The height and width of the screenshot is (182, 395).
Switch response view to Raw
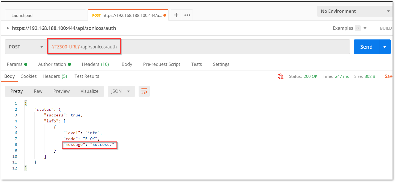coord(38,91)
